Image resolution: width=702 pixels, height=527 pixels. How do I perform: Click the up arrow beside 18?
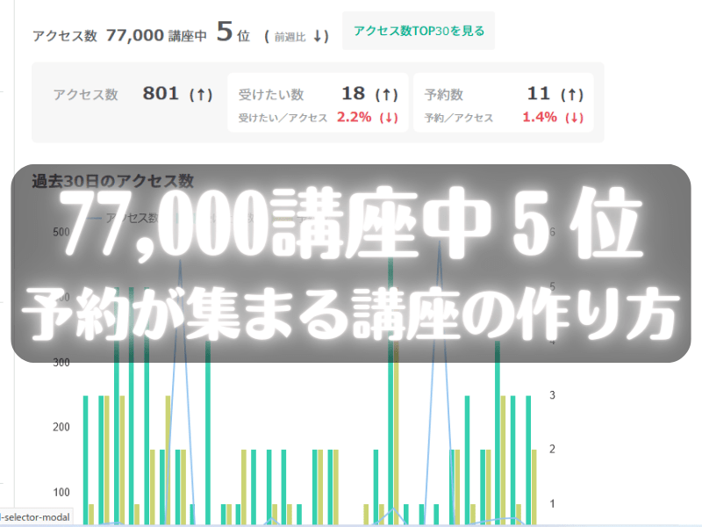coord(386,94)
